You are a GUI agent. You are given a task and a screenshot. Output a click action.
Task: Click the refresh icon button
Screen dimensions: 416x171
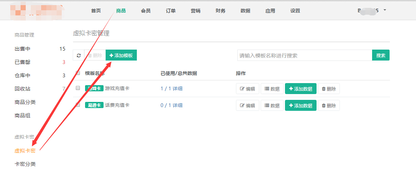[x=79, y=55]
